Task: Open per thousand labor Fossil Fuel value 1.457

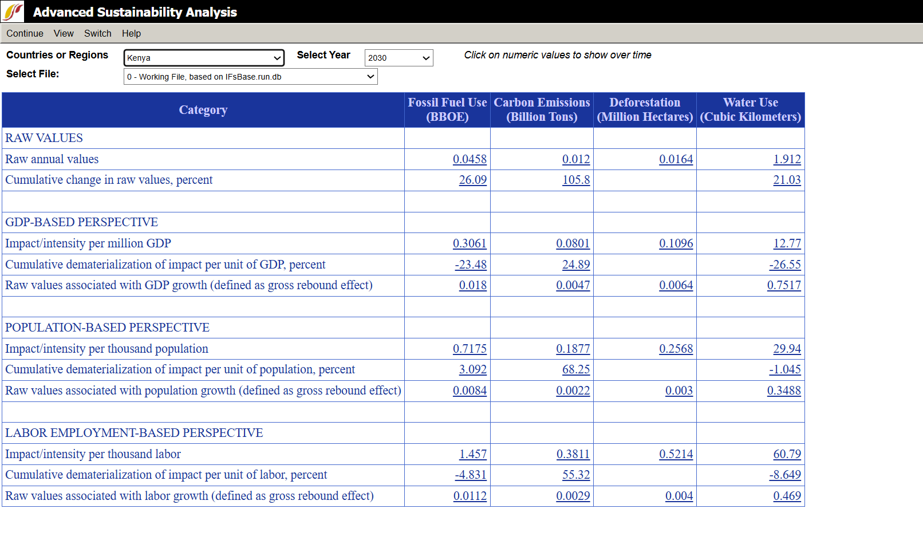Action: 472,454
